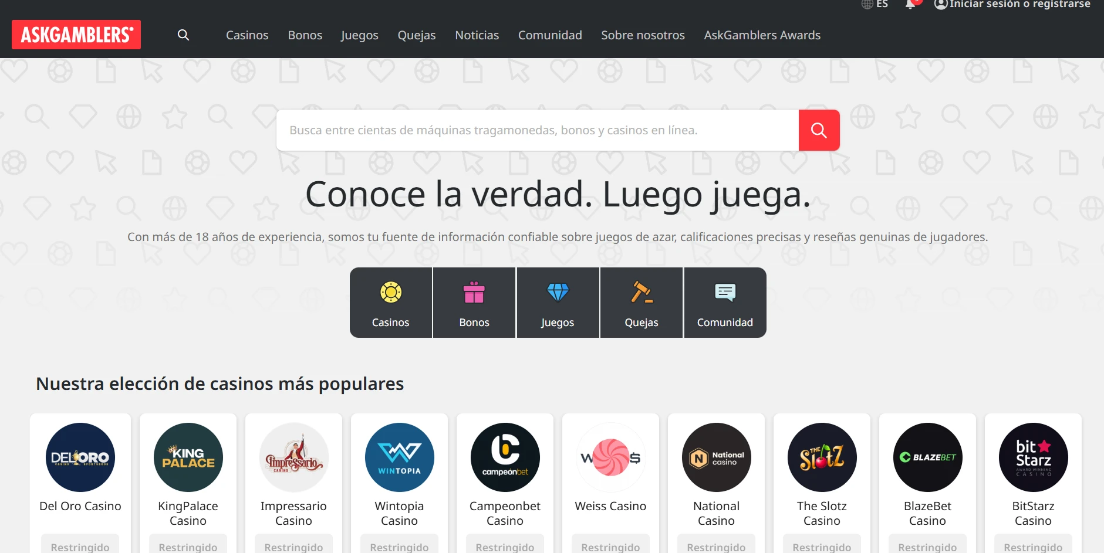Expand the Casinos navigation menu

coord(247,35)
